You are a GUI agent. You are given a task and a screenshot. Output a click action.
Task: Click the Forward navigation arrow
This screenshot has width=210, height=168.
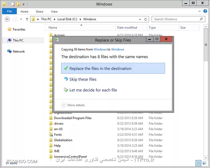pyautogui.click(x=15, y=19)
